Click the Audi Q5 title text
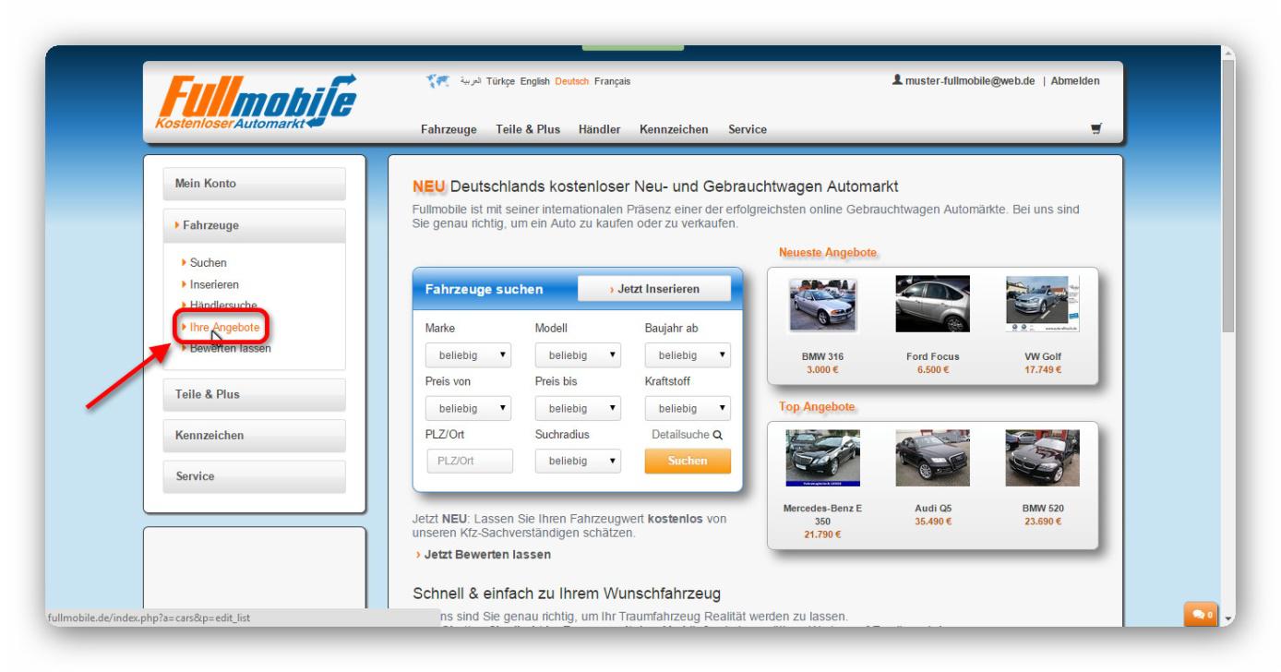The image size is (1281, 672). 932,509
